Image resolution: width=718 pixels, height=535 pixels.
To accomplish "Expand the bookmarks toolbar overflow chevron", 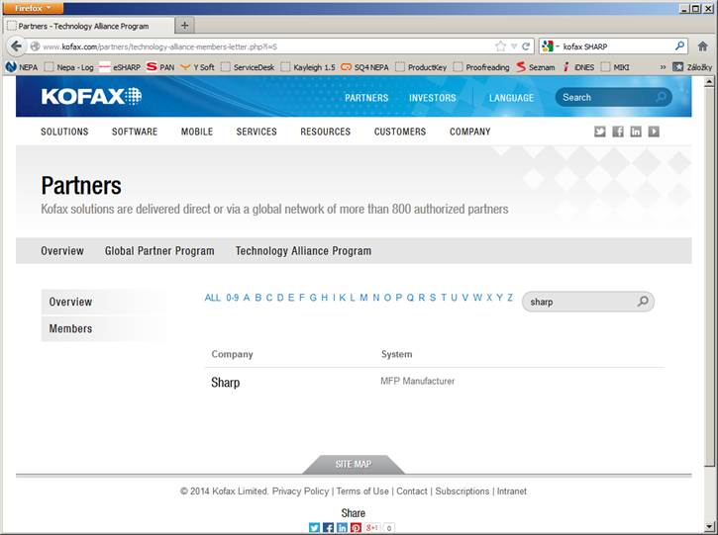I will pos(663,67).
